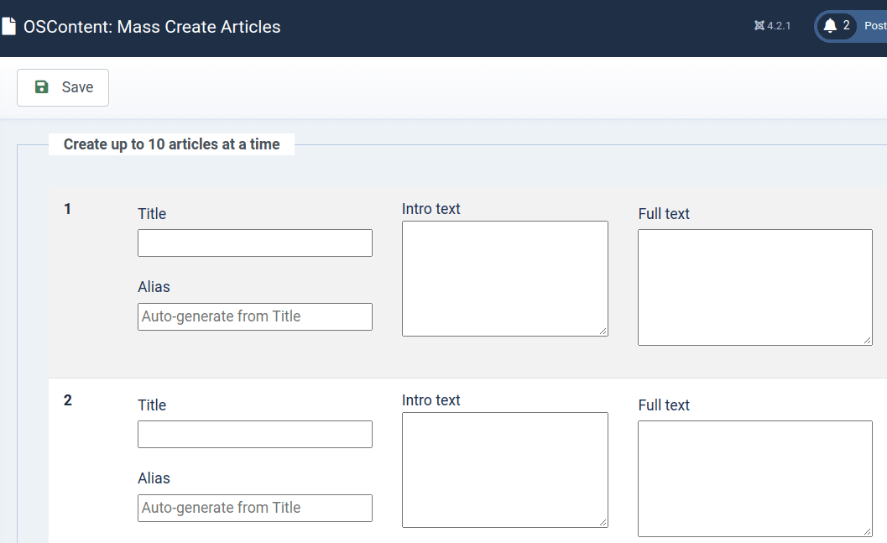Click 'OSContent: Mass Create Articles' heading
Viewport: 887px width, 543px height.
(152, 27)
